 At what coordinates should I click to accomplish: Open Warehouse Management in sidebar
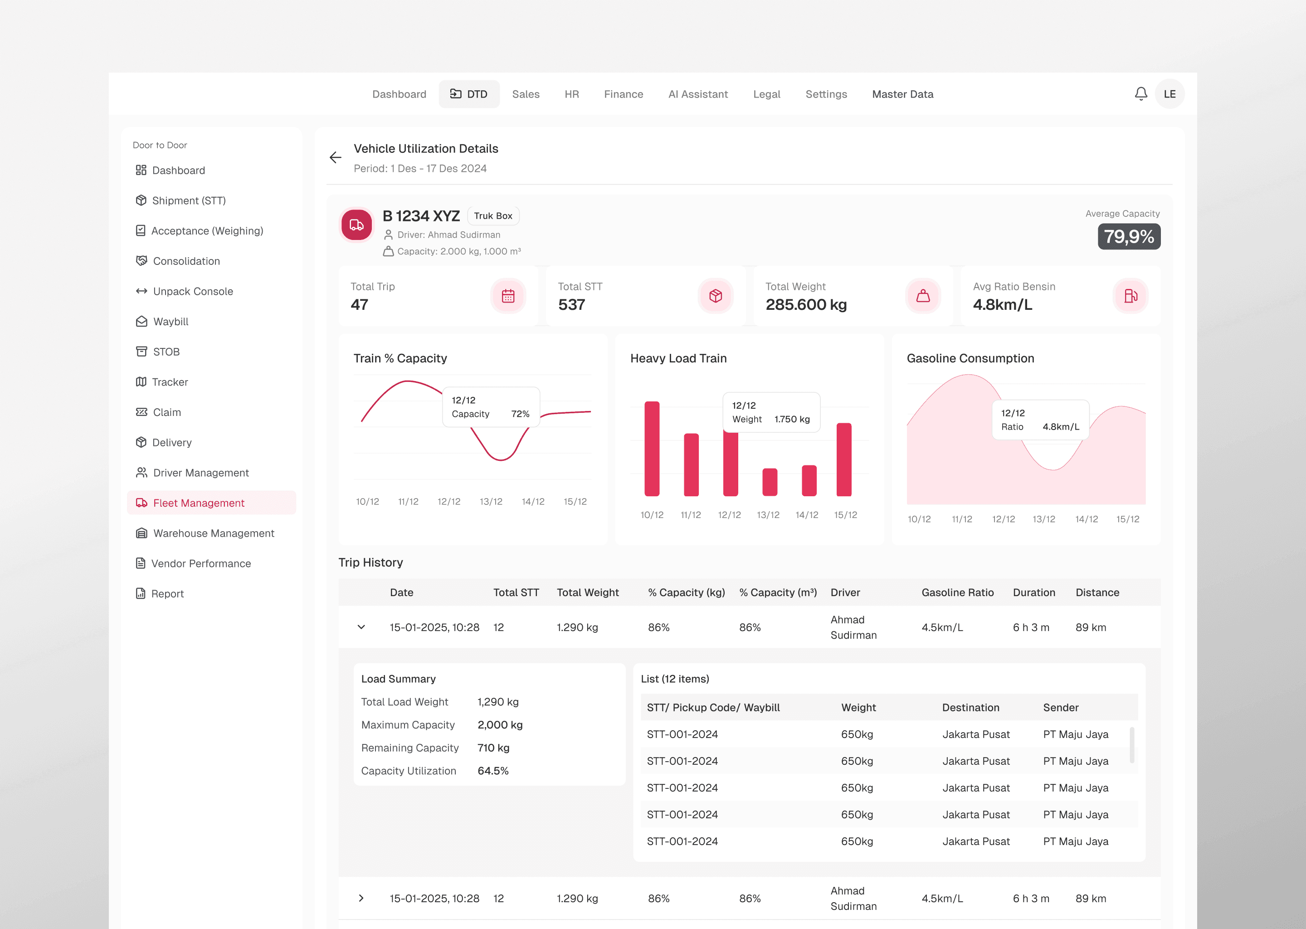click(x=212, y=533)
